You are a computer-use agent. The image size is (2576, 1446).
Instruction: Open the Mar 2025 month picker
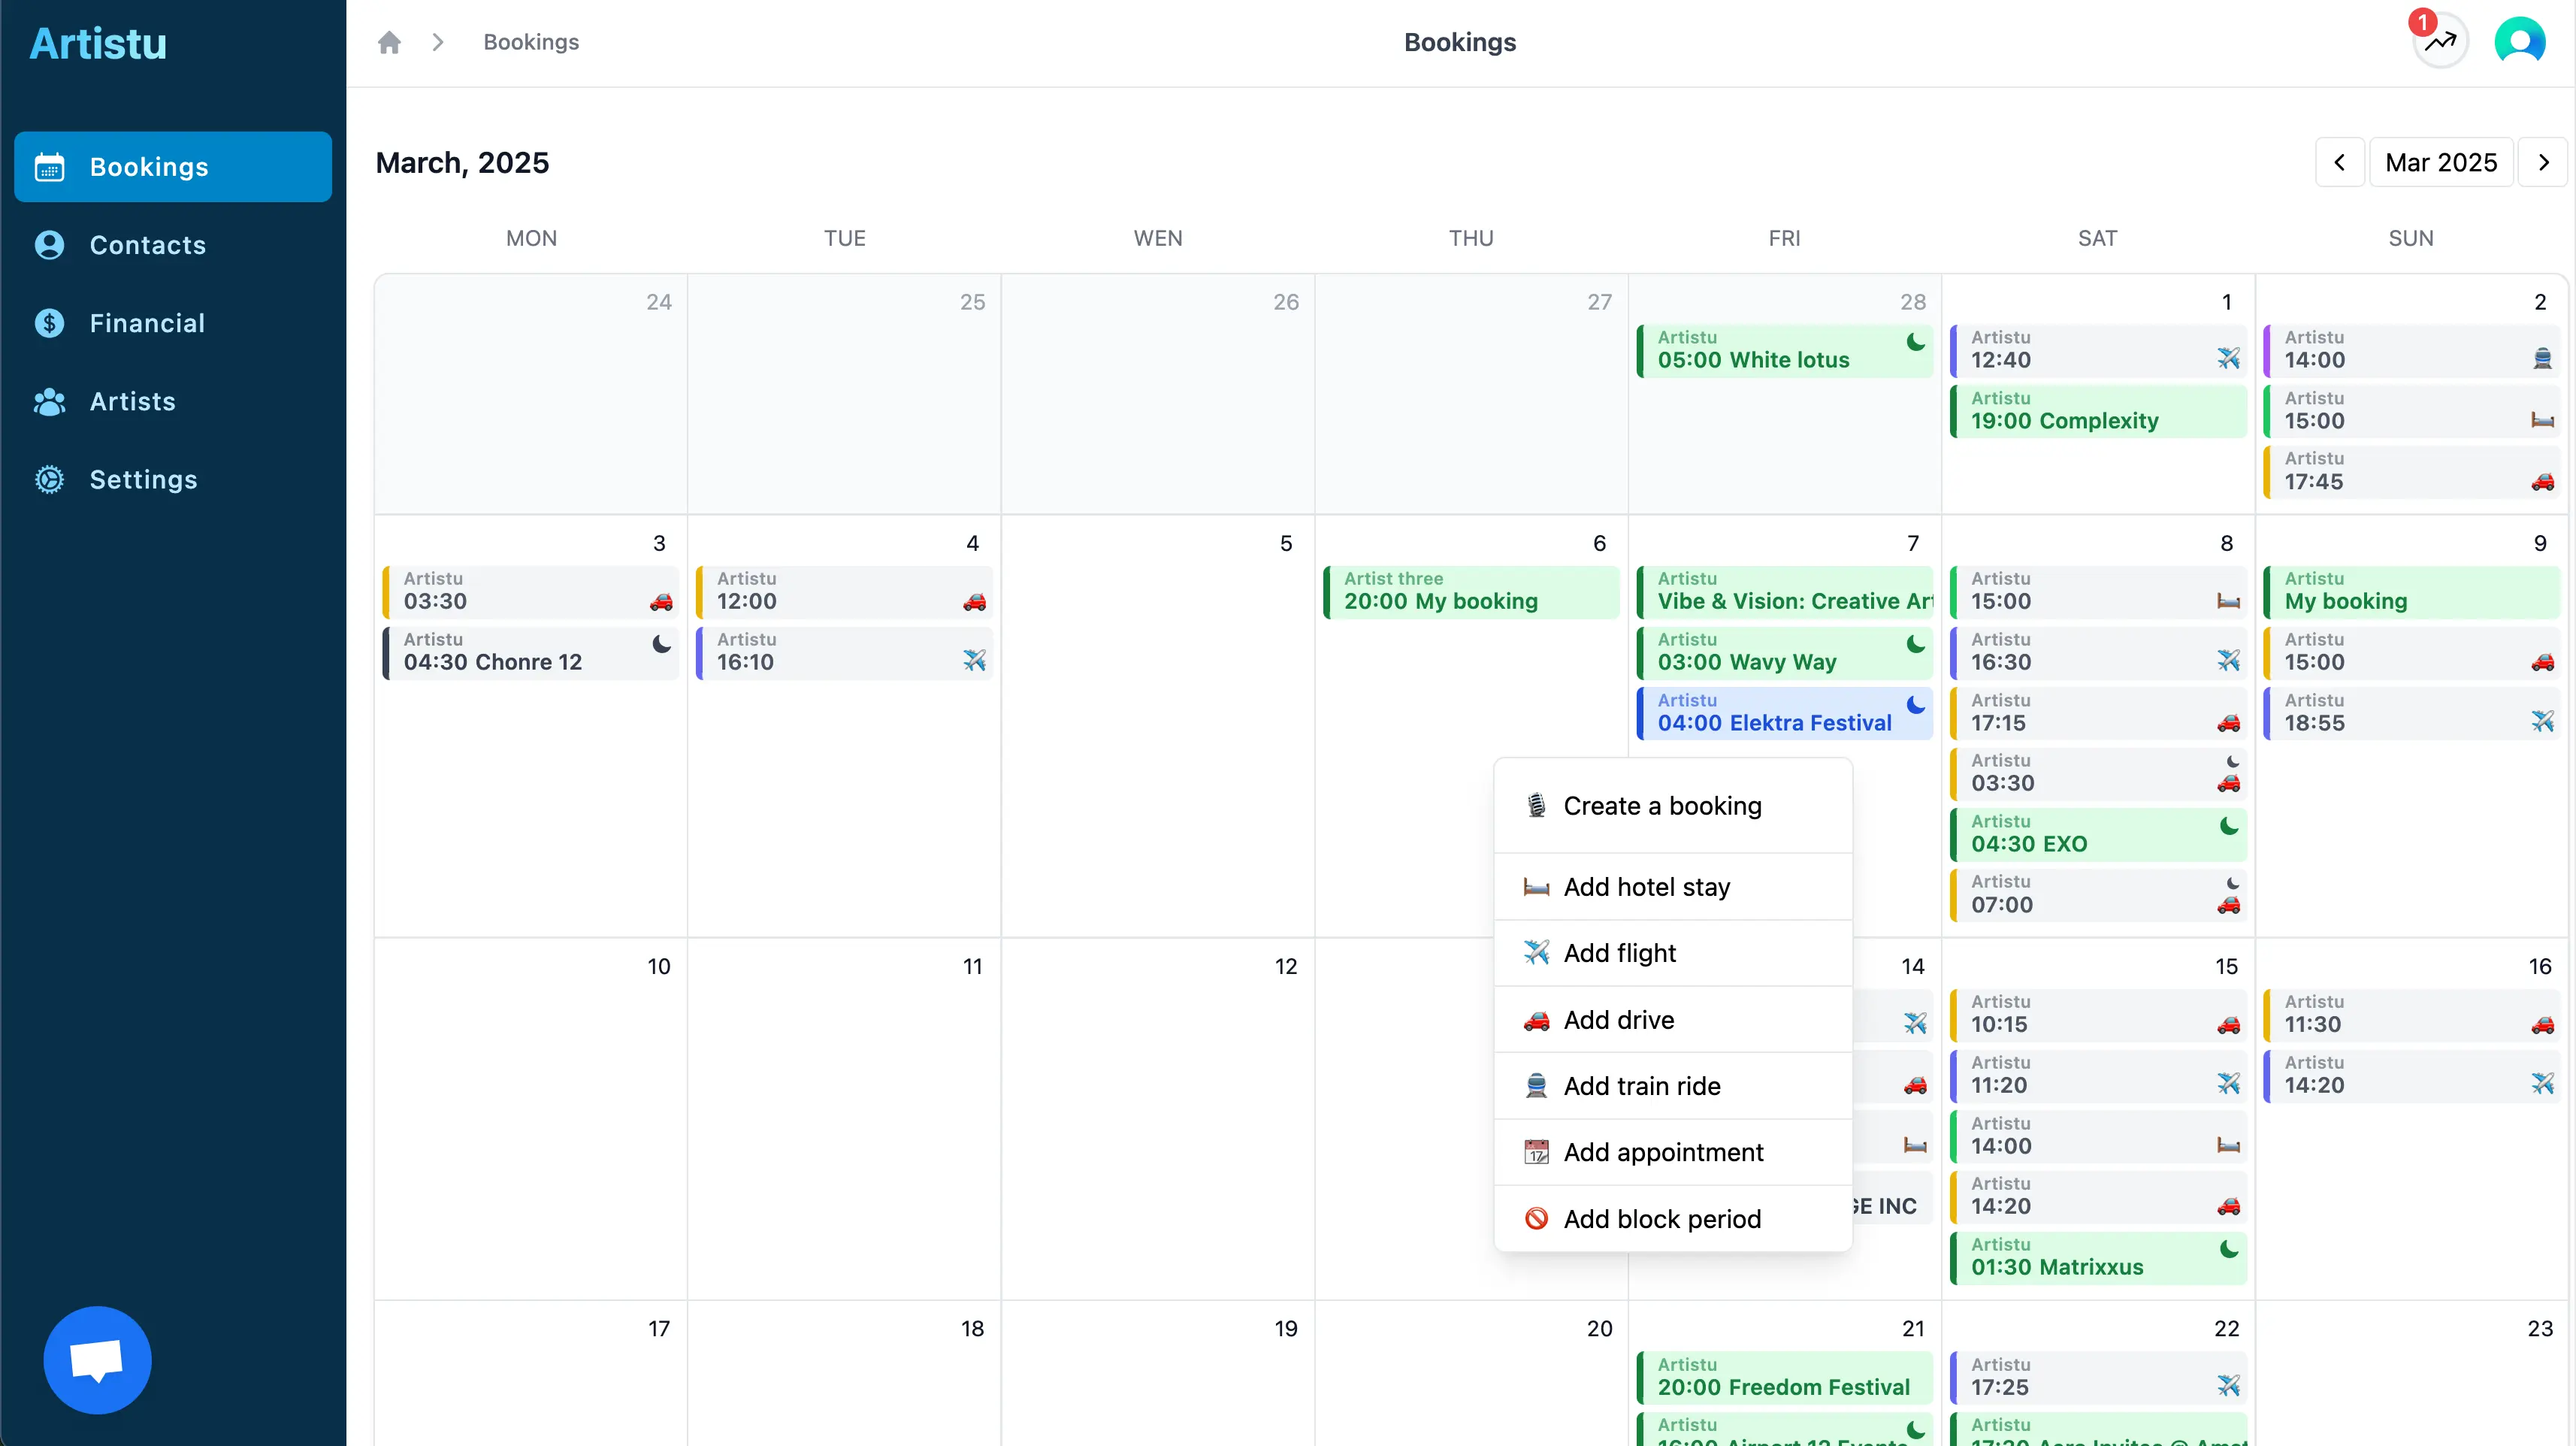coord(2440,162)
